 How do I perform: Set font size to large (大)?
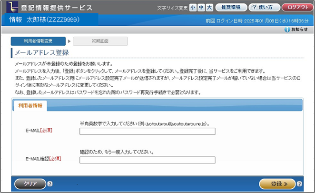coord(209,8)
